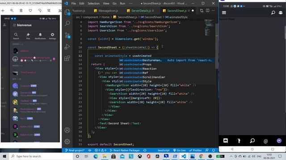
Task: Click crop icon in photo viewer toolbar
Action: pyautogui.click(x=49, y=11)
